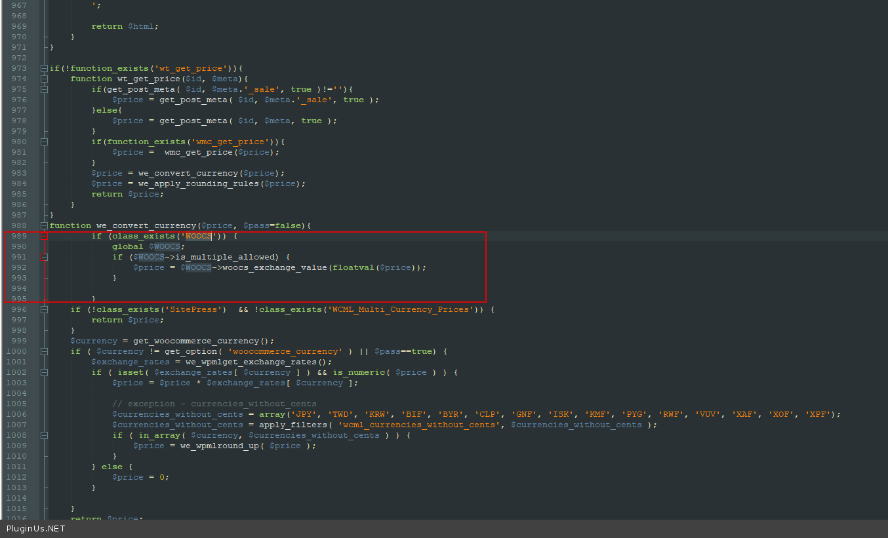Click line number 1012 in the margin
The height and width of the screenshot is (538, 888).
click(x=16, y=477)
